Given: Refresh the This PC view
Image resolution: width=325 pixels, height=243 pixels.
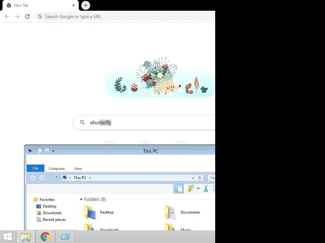Looking at the screenshot, I should (200, 178).
